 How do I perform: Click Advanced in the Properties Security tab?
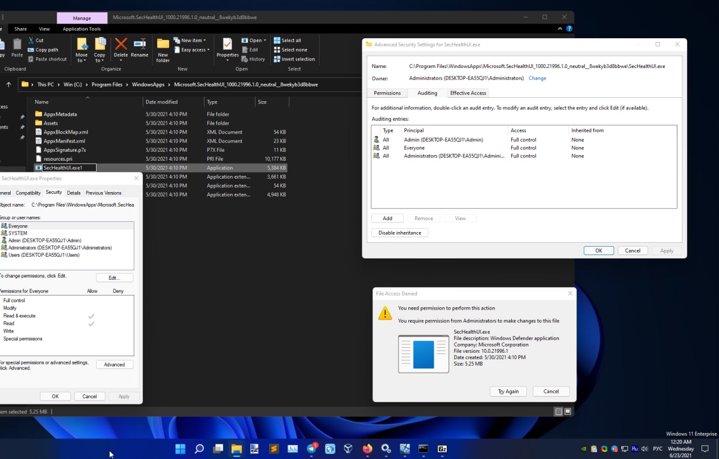click(115, 365)
